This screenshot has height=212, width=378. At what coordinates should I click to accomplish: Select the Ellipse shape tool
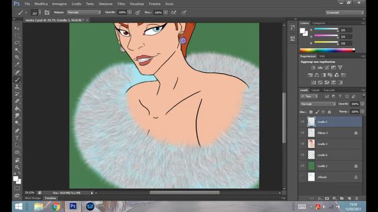17,153
